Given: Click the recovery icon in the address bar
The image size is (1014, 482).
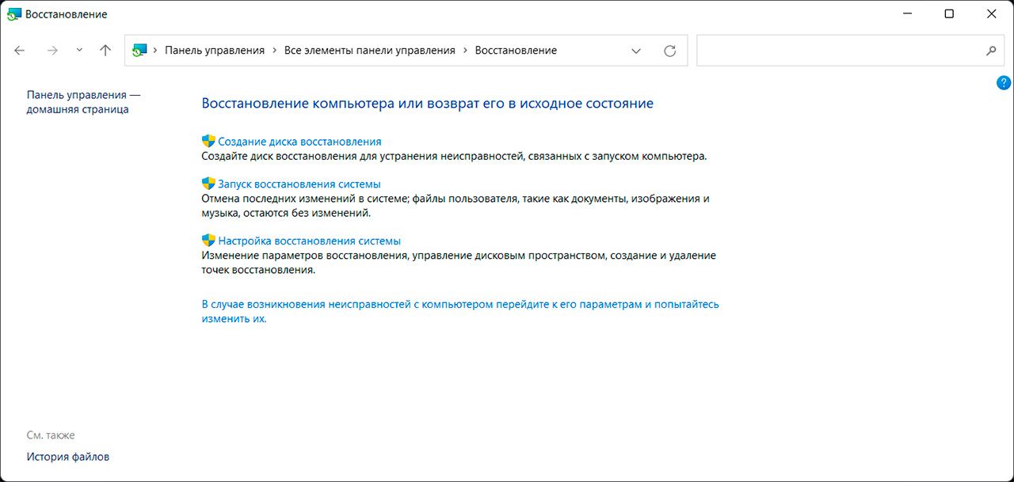Looking at the screenshot, I should click(x=139, y=51).
